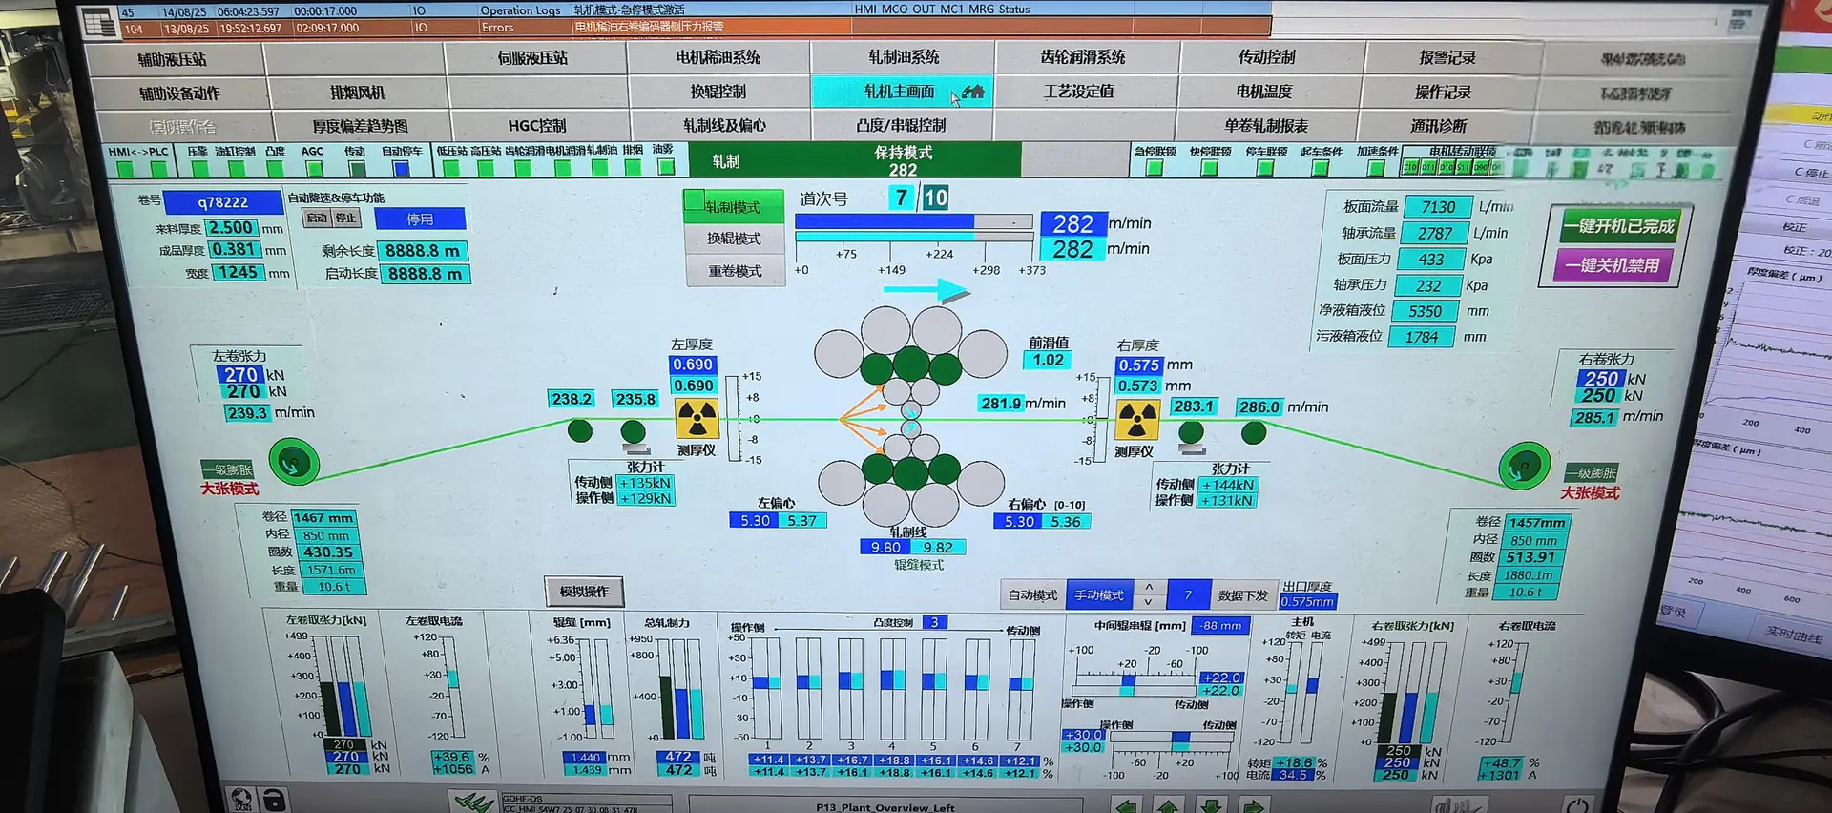This screenshot has width=1832, height=813.
Task: Click the cyan rolling direction arrow
Action: click(926, 290)
